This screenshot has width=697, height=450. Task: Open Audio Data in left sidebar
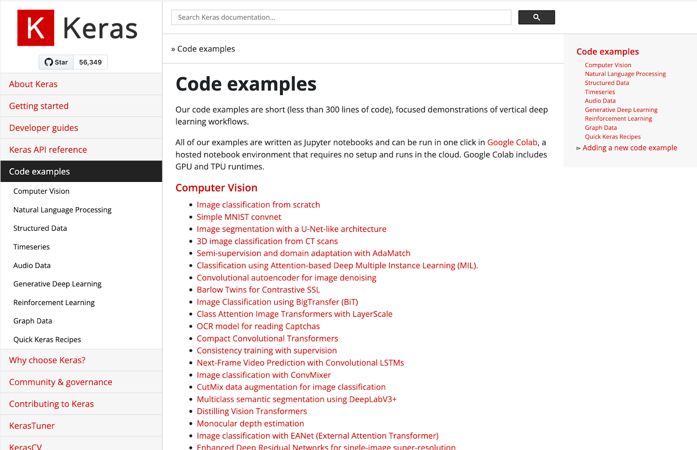coord(32,265)
